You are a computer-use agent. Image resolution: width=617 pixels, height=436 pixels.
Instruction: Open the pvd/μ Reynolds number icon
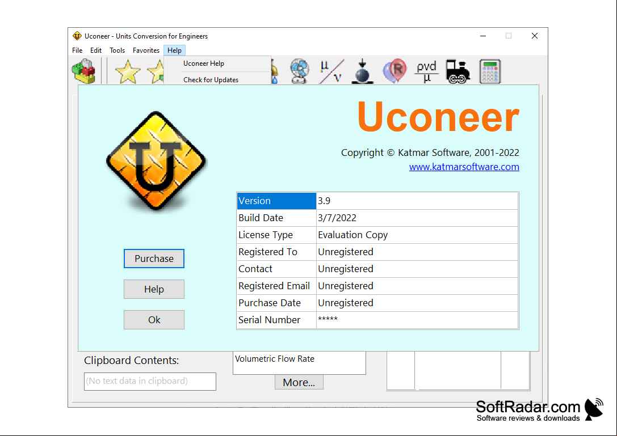tap(426, 71)
